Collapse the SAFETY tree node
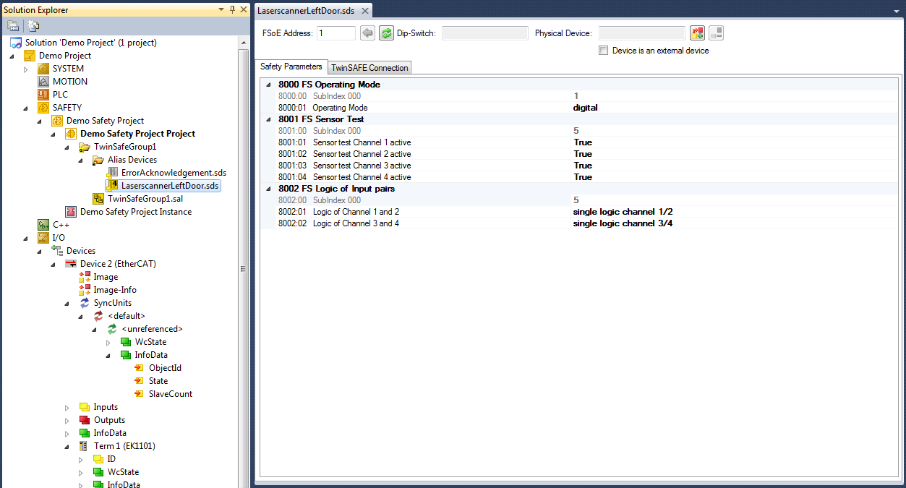Screen dimensions: 906x488 click(26, 108)
